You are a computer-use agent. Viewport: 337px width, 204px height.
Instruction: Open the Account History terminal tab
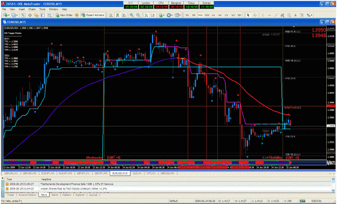coord(27,195)
